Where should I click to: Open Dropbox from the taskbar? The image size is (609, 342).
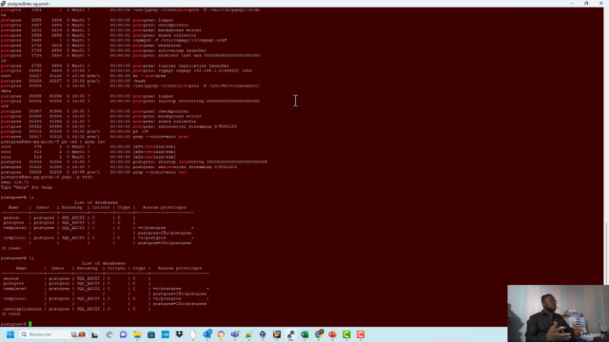click(x=179, y=334)
